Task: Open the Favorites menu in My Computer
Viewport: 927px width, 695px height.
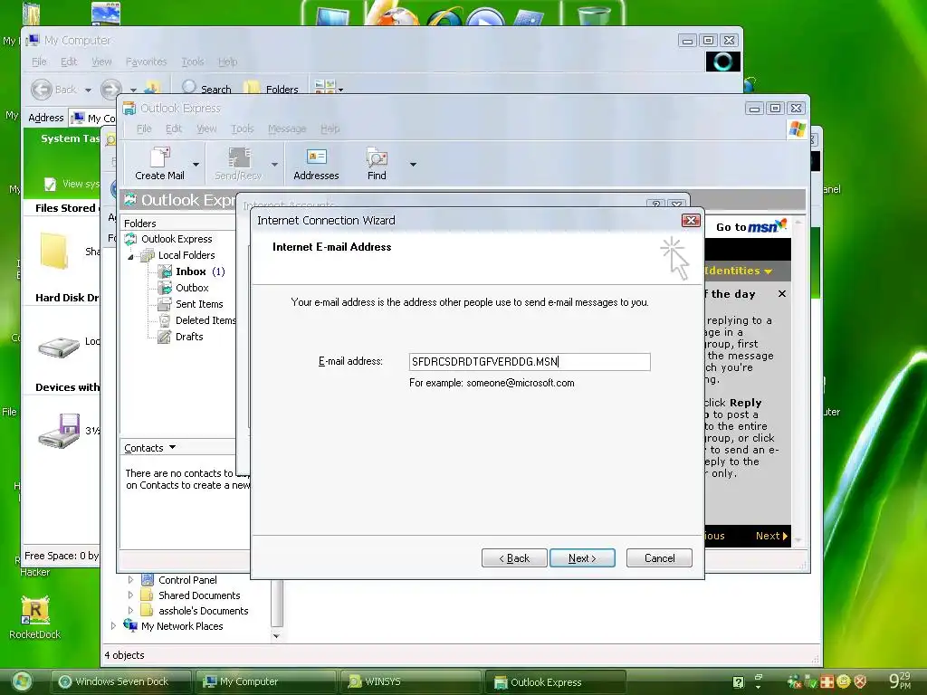Action: pos(146,62)
